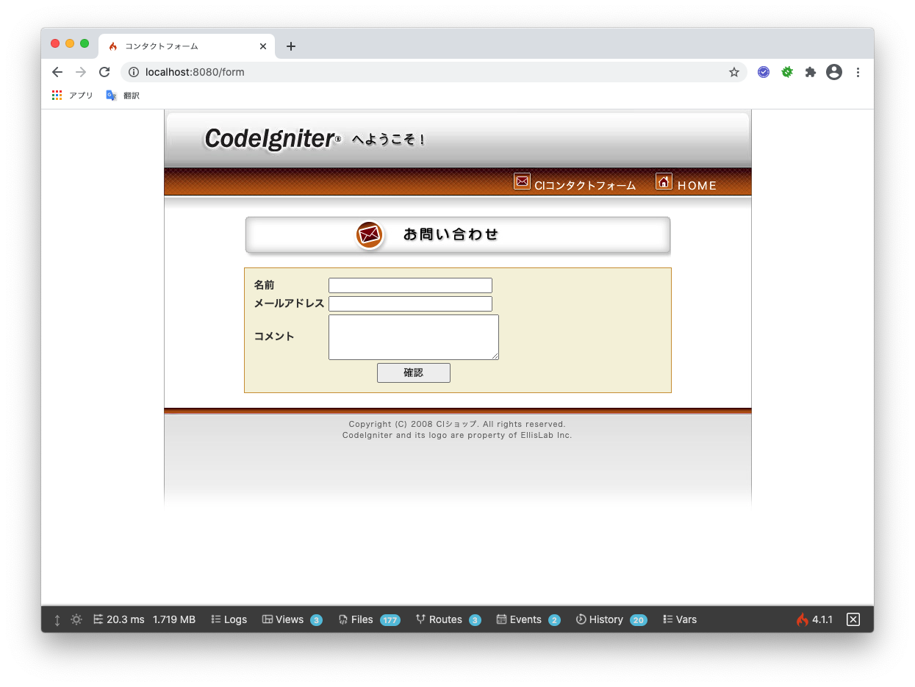Open the Routes debug tab
Screen dimensions: 915x687
448,619
